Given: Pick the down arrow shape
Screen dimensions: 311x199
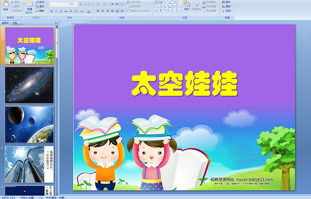Looking at the screenshot, I should pyautogui.click(x=176, y=6).
